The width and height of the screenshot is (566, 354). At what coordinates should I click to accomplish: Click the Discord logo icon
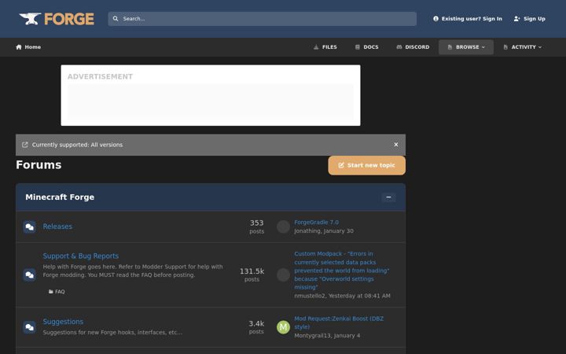point(399,47)
